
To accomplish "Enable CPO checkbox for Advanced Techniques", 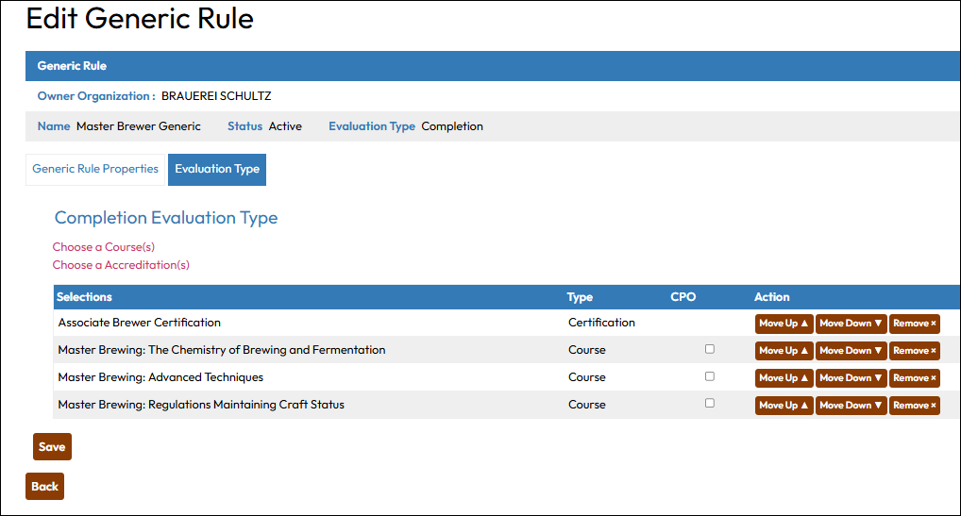I will (x=710, y=376).
